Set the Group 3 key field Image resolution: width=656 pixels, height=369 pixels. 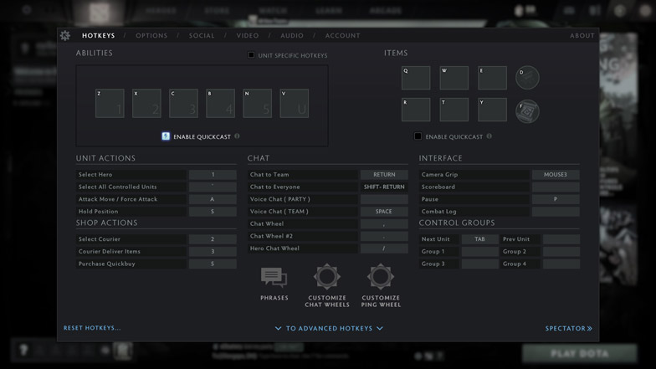(x=480, y=264)
